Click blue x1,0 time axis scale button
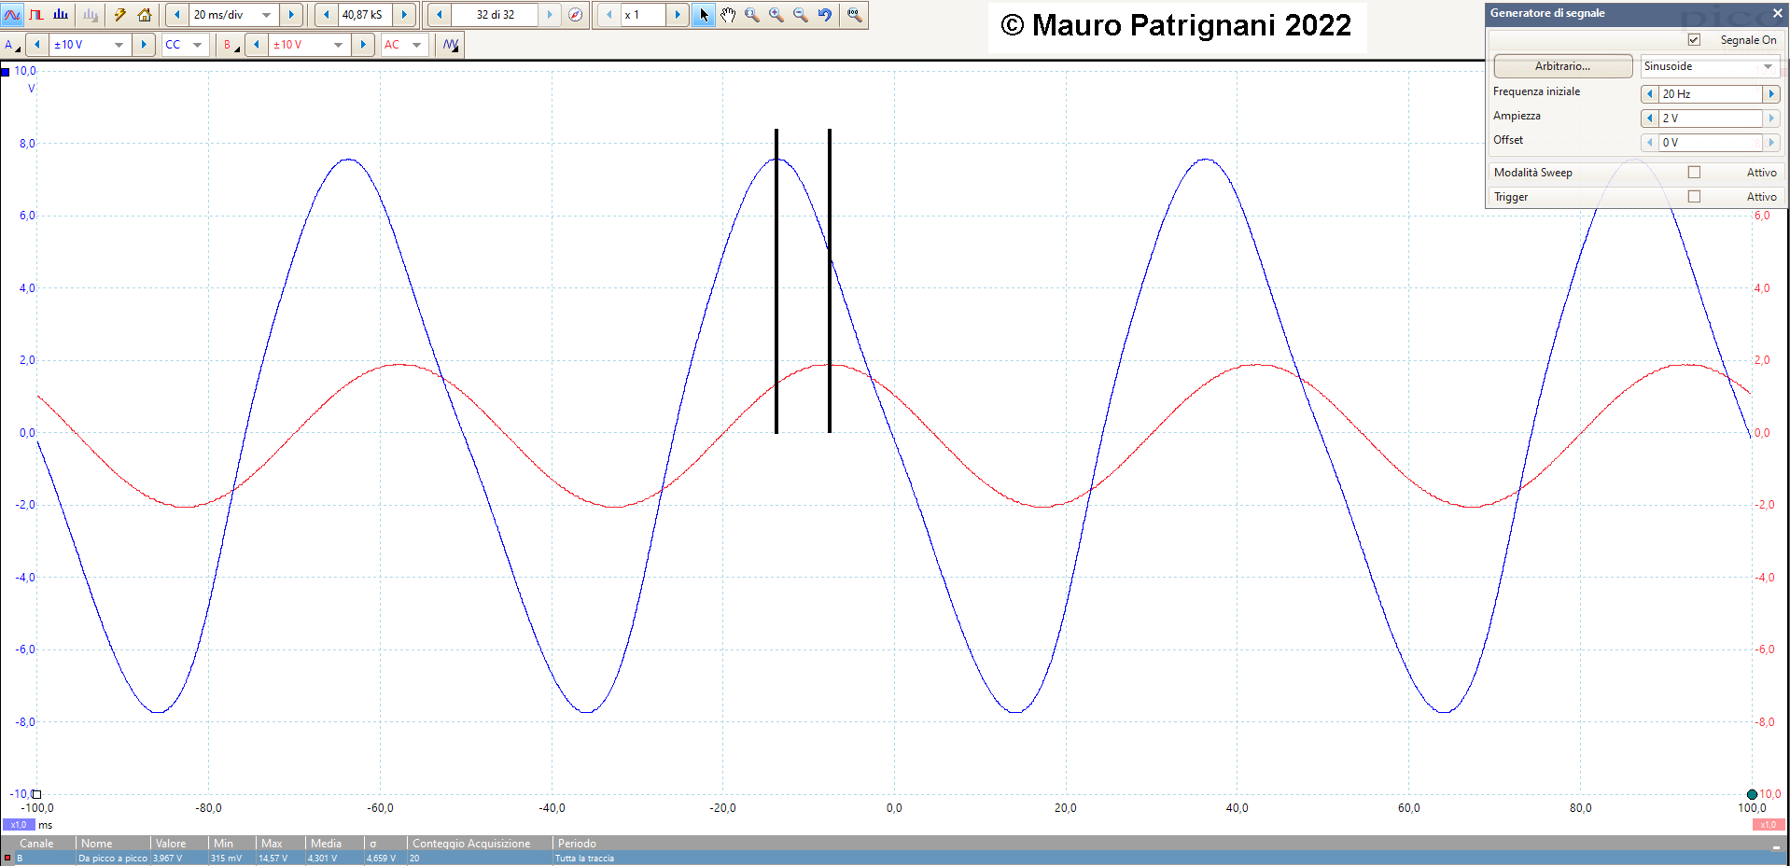The height and width of the screenshot is (866, 1790). pos(19,825)
